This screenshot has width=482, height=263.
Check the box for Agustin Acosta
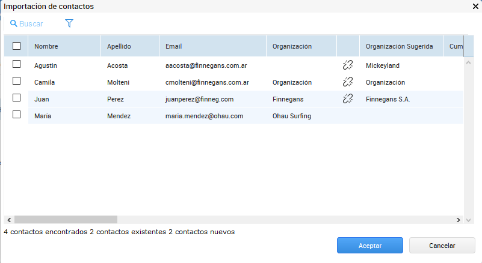(x=16, y=64)
